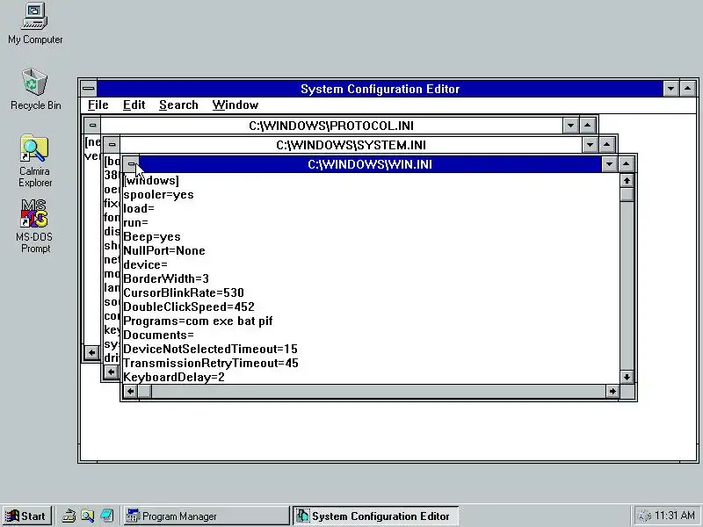This screenshot has height=527, width=703.
Task: Select the My Computer desktop icon
Action: 35,24
